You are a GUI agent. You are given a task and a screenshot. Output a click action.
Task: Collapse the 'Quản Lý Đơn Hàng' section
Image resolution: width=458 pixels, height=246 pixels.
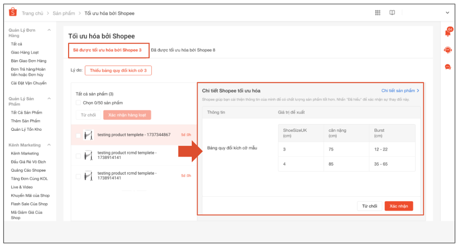tap(49, 30)
